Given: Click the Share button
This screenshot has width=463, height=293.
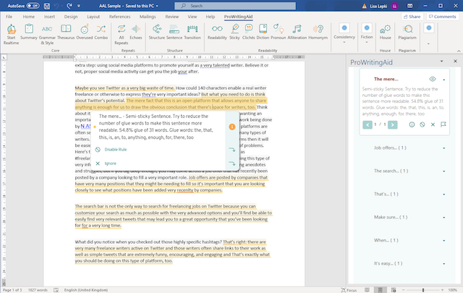Looking at the screenshot, I should coord(412,17).
